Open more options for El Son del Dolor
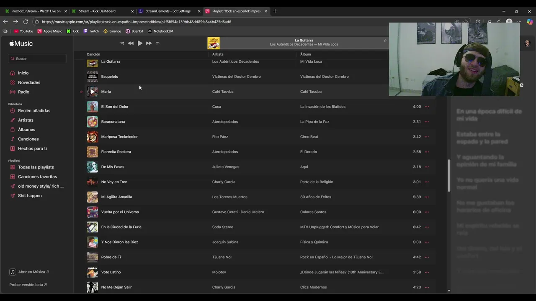 click(x=427, y=107)
